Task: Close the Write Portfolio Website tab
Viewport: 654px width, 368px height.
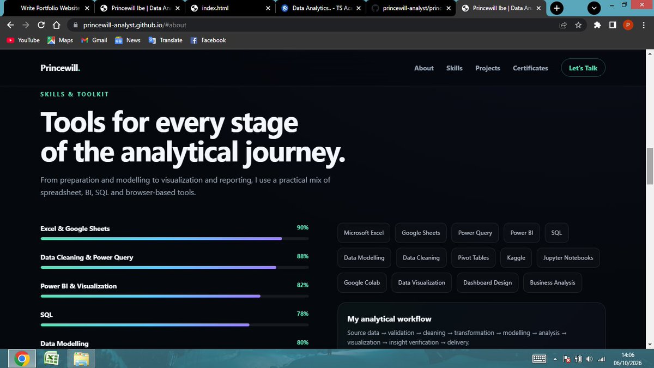Action: click(87, 8)
